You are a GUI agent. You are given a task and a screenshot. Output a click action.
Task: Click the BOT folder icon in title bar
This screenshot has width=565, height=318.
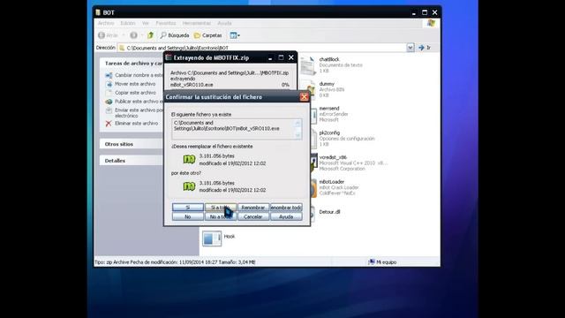(98, 12)
